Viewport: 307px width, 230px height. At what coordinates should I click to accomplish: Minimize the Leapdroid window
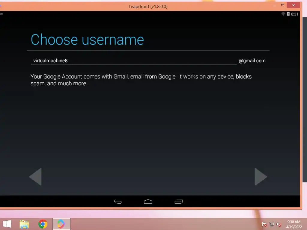(275, 5)
